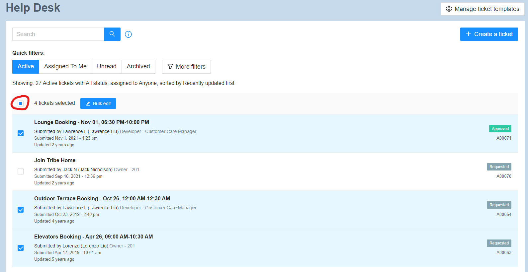Click 'Submitted Nov 1, 2021 - 1:23 pm' text
The image size is (528, 272).
[66, 138]
